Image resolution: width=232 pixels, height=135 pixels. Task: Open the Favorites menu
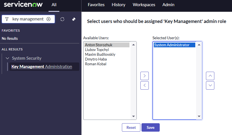click(x=96, y=5)
